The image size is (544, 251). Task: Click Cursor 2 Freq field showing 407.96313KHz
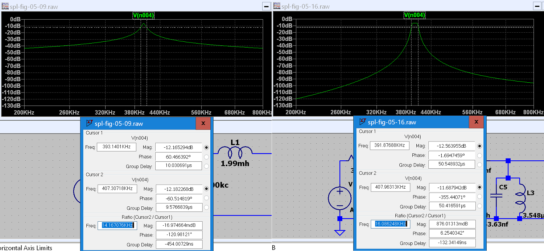[390, 188]
